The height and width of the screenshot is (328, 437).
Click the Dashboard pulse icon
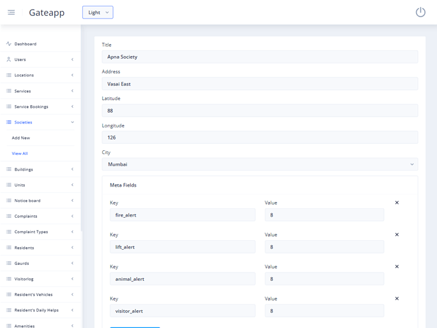[x=9, y=44]
